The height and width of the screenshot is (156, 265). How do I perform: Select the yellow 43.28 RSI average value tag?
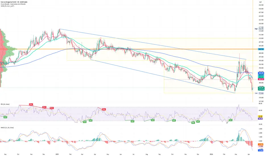260,116
